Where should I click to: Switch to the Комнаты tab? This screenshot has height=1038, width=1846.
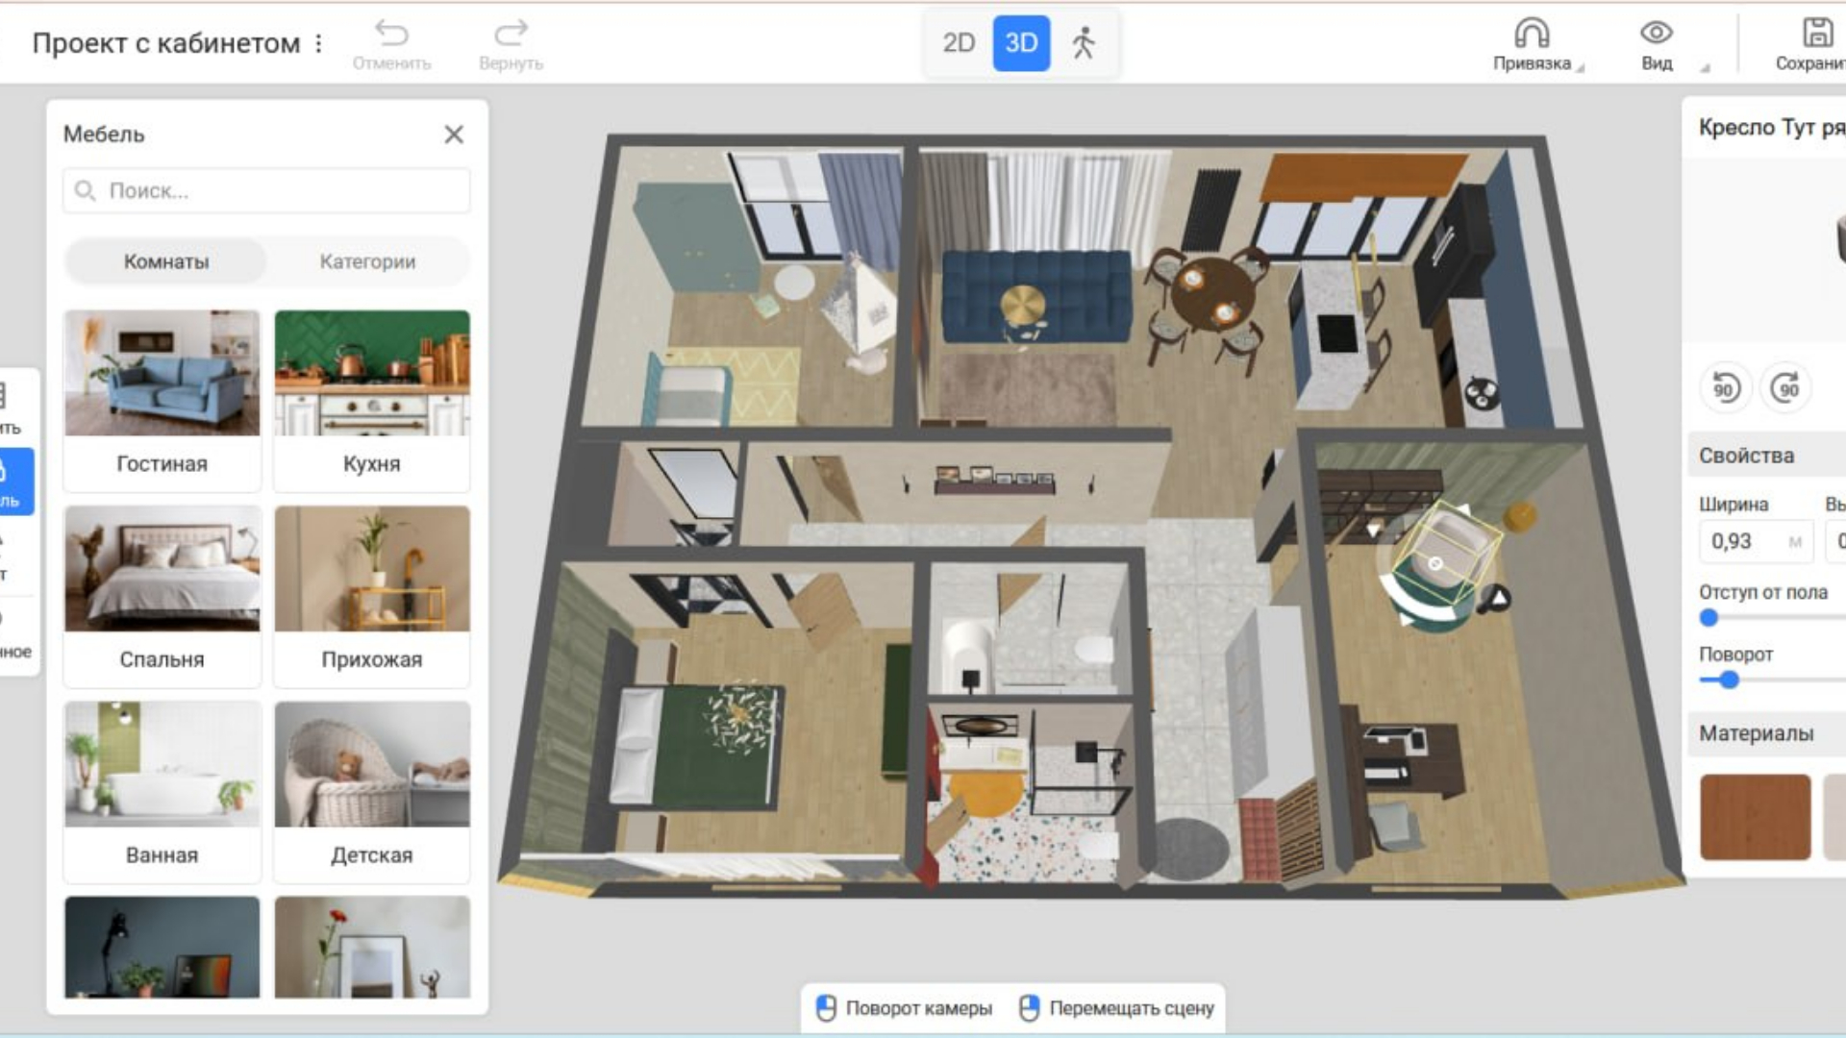[165, 261]
